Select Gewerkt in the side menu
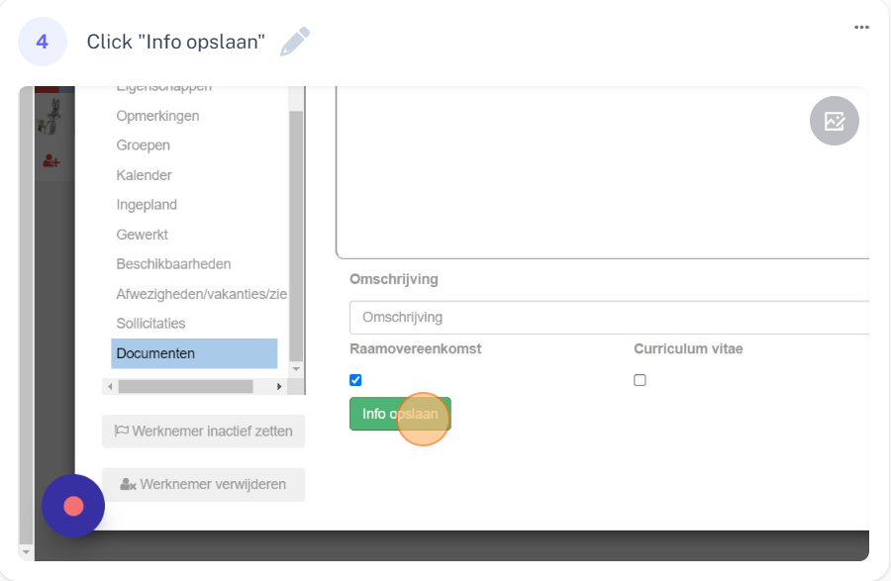 (x=142, y=235)
